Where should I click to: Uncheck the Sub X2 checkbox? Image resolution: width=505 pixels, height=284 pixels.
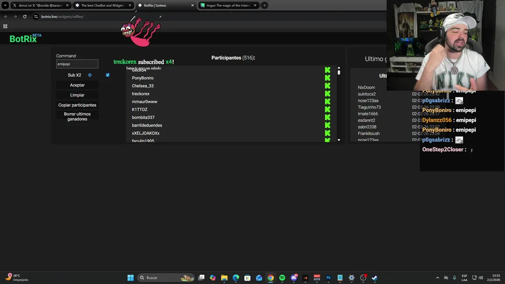[108, 75]
